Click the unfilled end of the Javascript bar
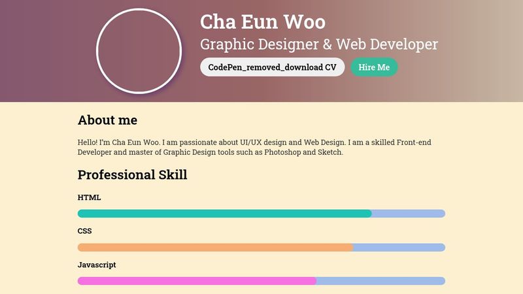Image resolution: width=523 pixels, height=294 pixels. click(381, 281)
